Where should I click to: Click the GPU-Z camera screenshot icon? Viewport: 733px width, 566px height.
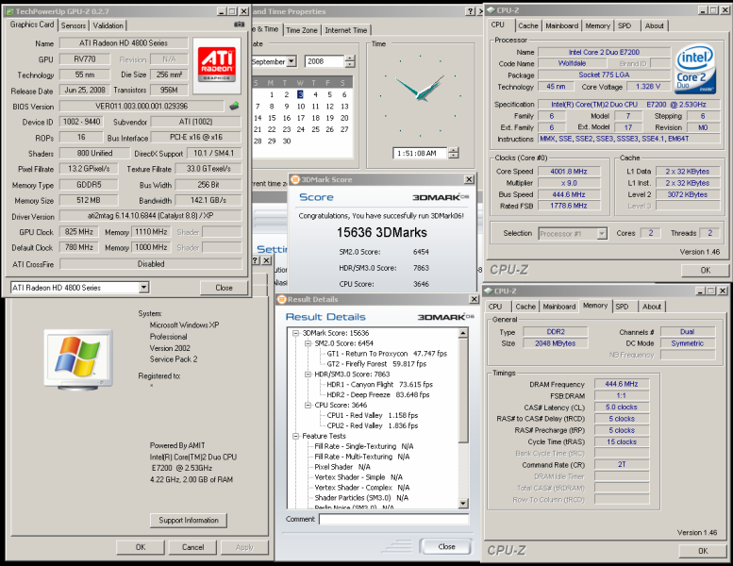click(239, 25)
